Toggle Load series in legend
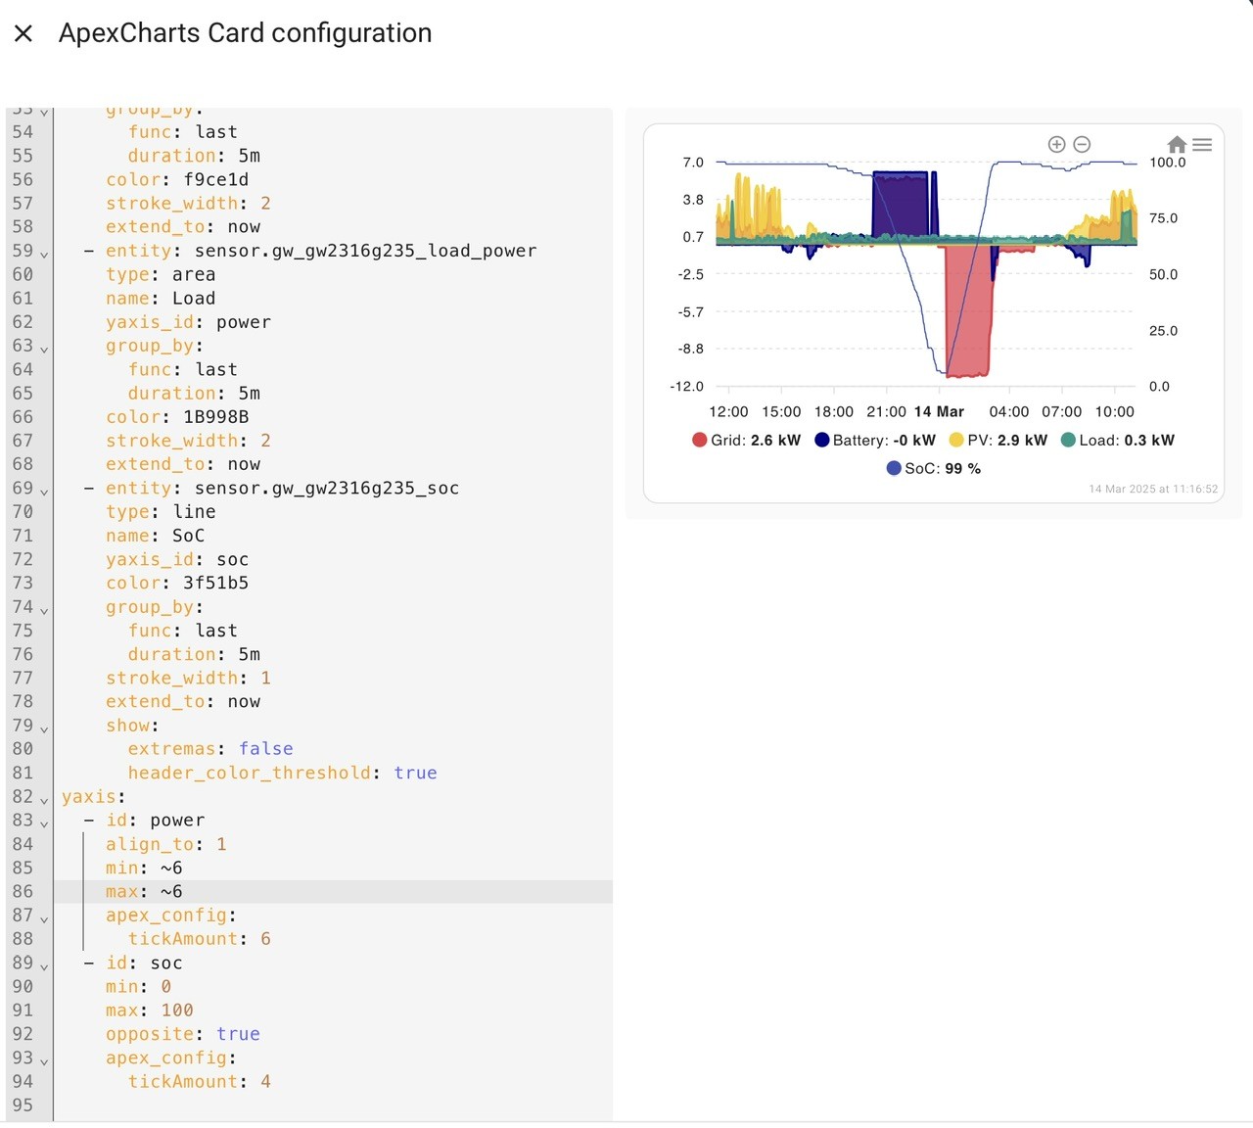This screenshot has height=1128, width=1253. [1118, 441]
